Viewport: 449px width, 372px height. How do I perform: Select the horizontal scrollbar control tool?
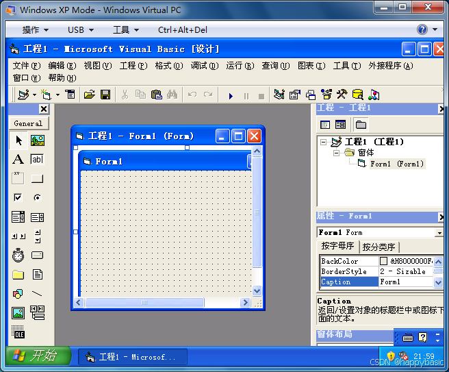(x=18, y=236)
